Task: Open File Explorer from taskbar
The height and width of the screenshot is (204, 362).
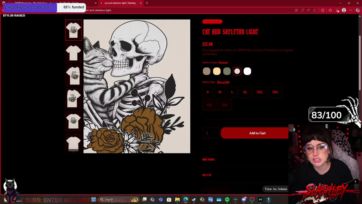Action: pos(177,199)
